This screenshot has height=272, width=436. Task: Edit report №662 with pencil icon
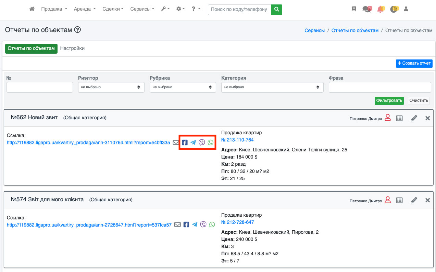pos(414,118)
